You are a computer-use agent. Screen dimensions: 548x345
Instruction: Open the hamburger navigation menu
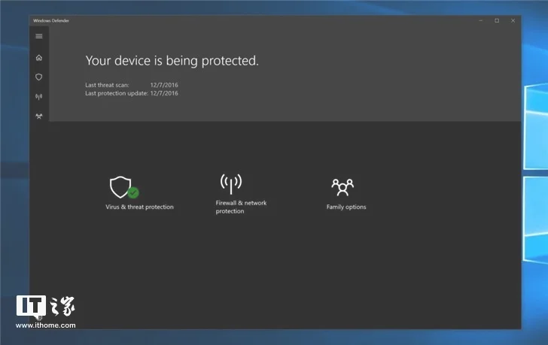(39, 36)
